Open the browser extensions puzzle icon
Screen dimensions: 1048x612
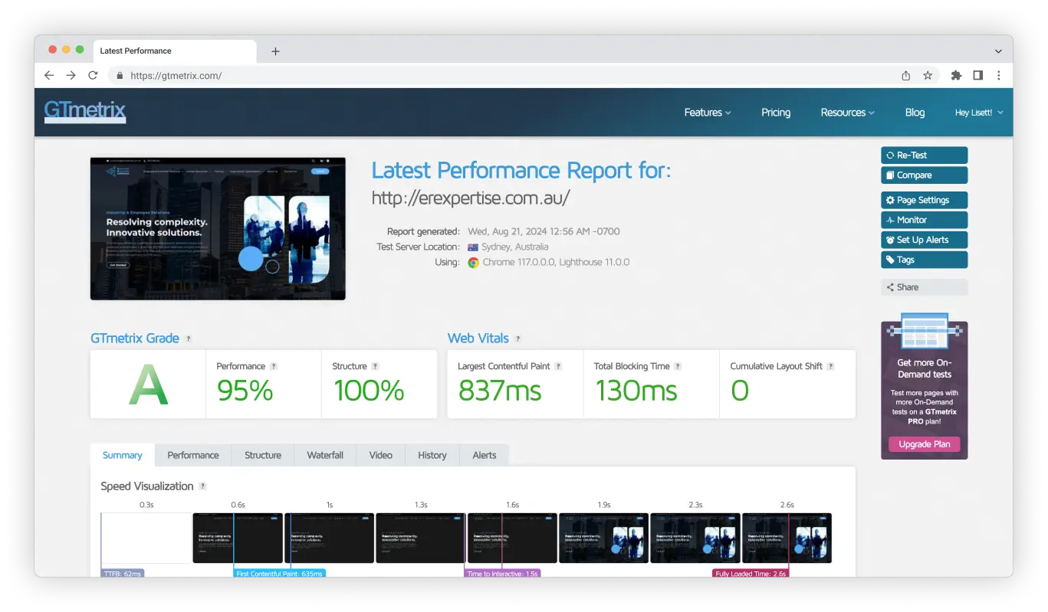pyautogui.click(x=956, y=75)
